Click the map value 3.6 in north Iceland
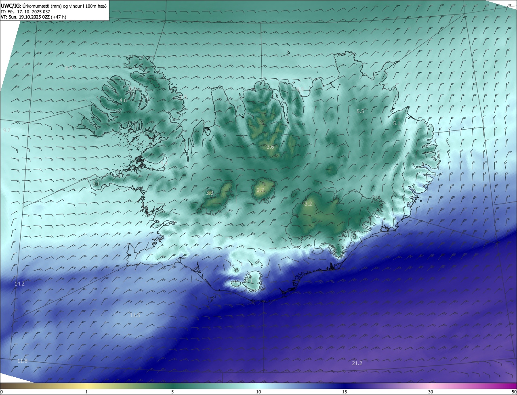 point(270,147)
